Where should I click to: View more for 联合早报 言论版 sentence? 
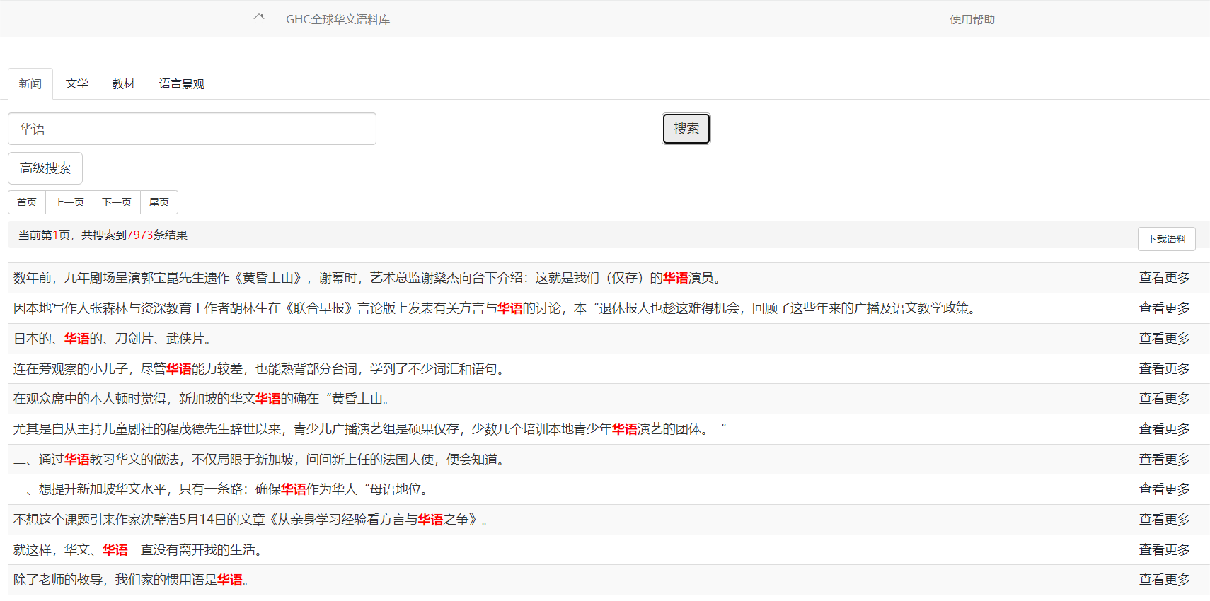[1165, 308]
